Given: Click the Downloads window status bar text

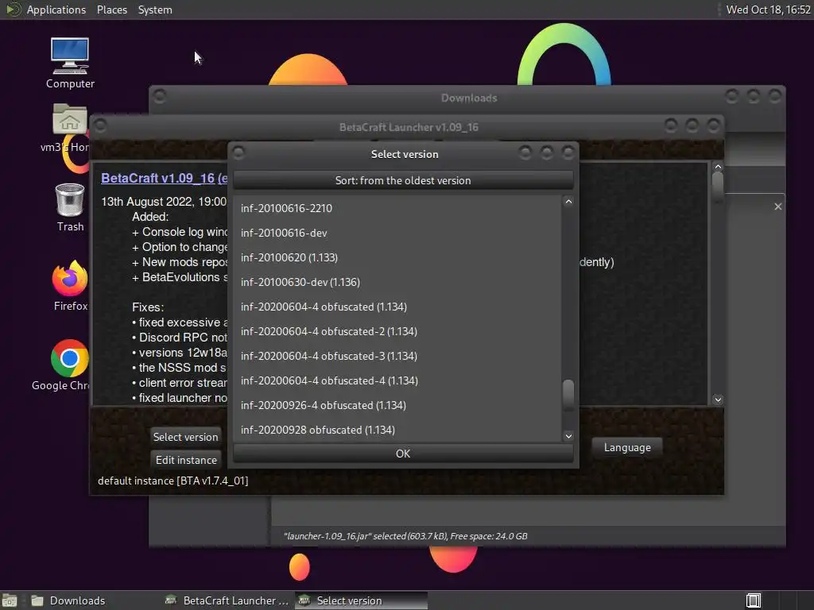Looking at the screenshot, I should (405, 536).
